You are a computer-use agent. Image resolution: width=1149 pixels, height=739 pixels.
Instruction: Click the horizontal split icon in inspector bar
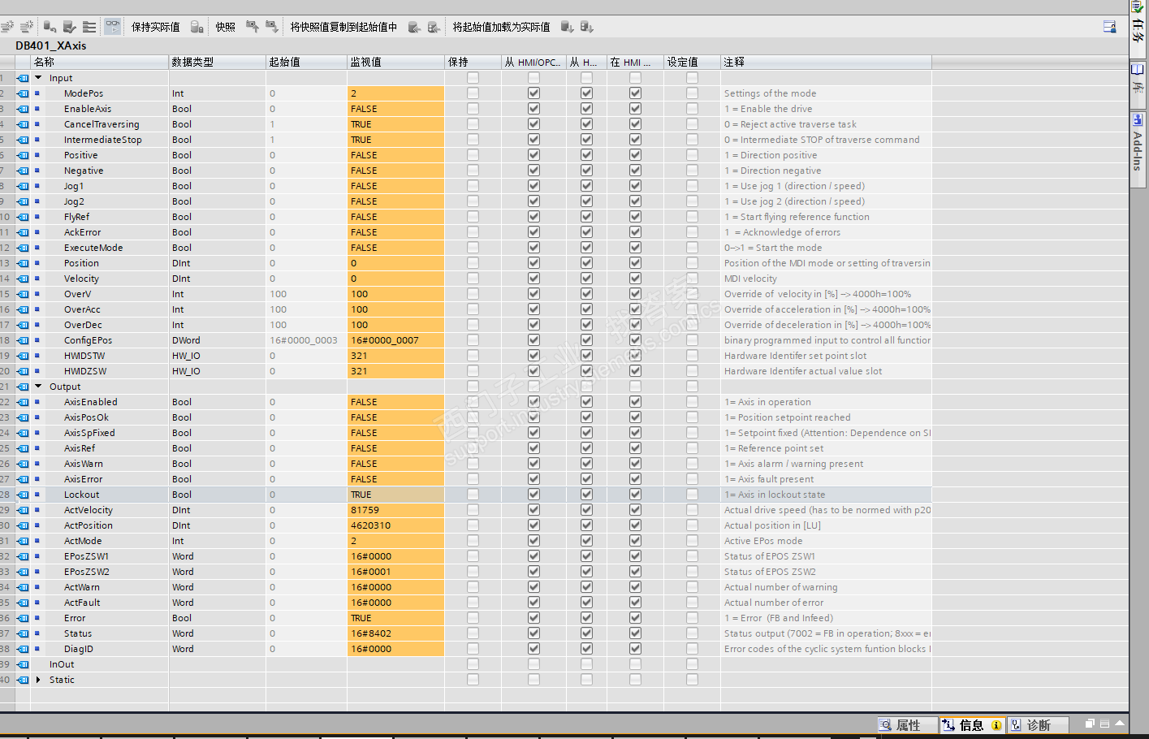(1105, 723)
